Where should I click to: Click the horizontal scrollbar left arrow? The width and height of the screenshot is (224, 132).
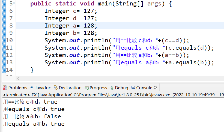tap(18, 78)
